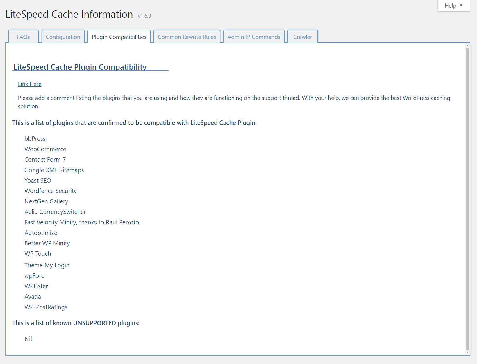Click the confirmed compatible plugins heading
This screenshot has width=477, height=364.
134,123
